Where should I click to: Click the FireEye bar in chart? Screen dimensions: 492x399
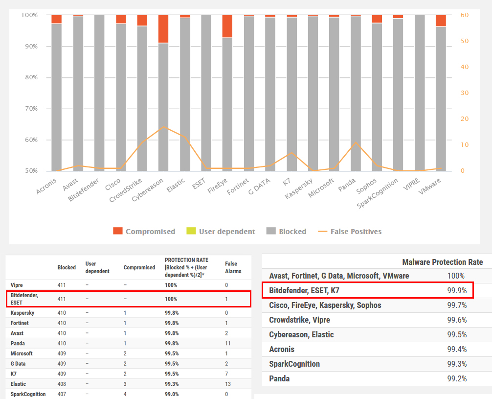227,93
